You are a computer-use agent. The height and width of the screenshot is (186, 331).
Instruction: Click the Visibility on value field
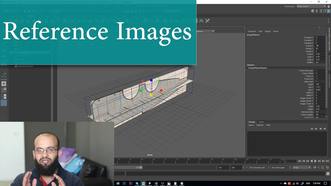point(320,62)
